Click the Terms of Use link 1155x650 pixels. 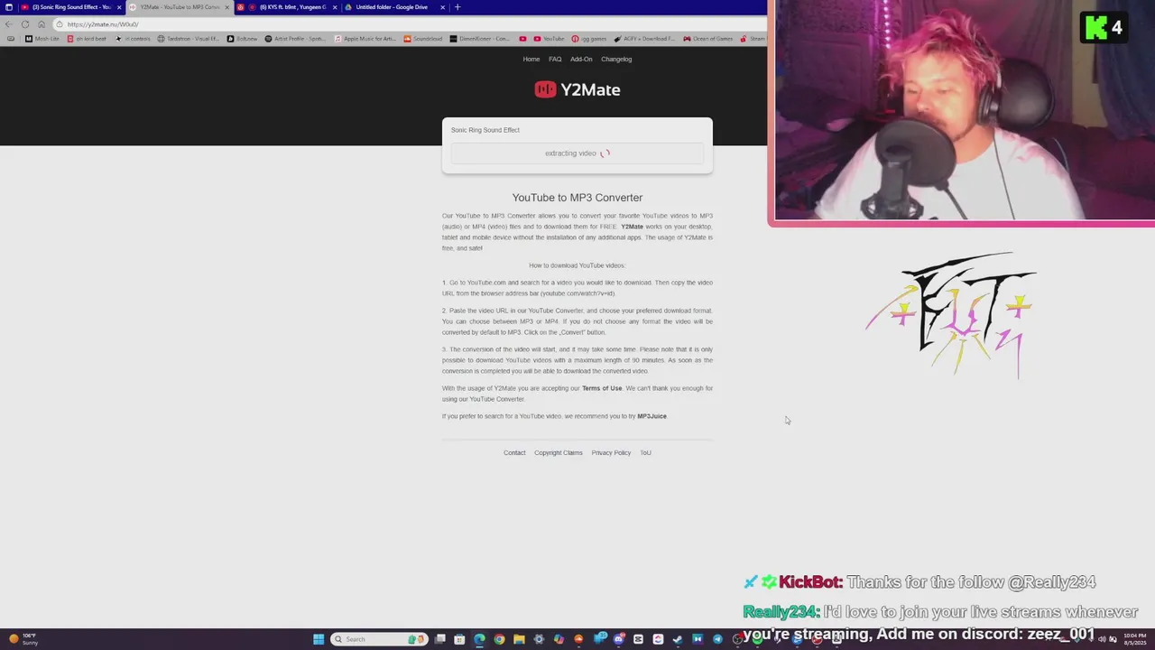tap(602, 388)
